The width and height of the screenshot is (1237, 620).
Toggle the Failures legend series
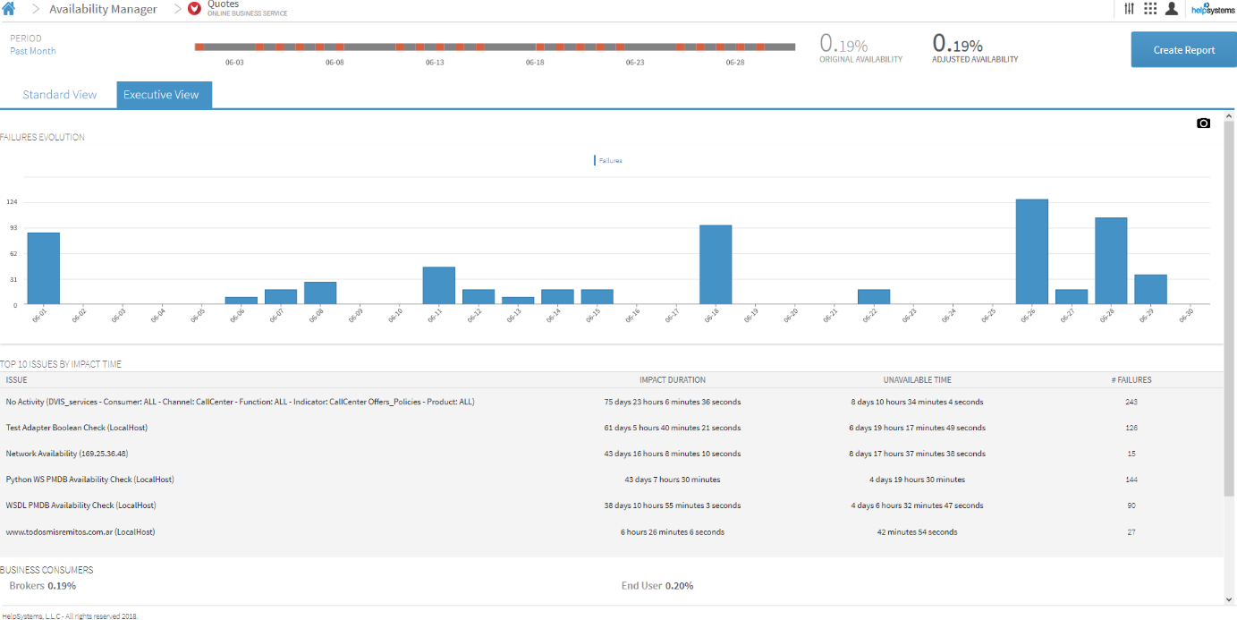tap(608, 161)
